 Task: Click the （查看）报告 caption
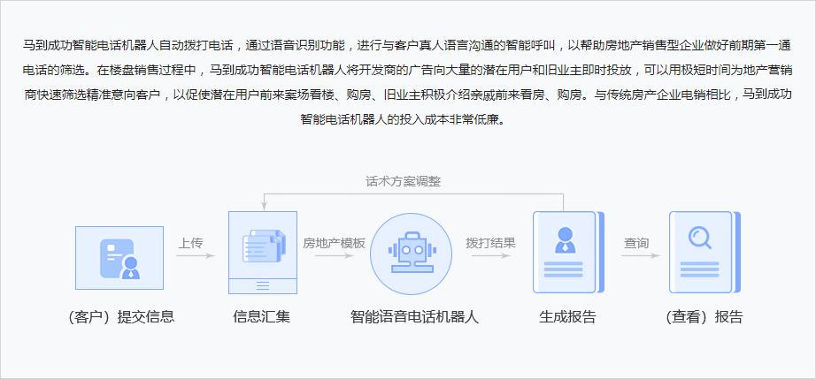tap(704, 317)
